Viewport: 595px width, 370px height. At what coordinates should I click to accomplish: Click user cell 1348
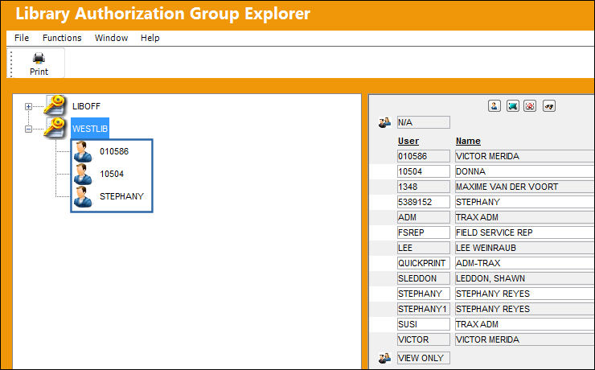(424, 187)
